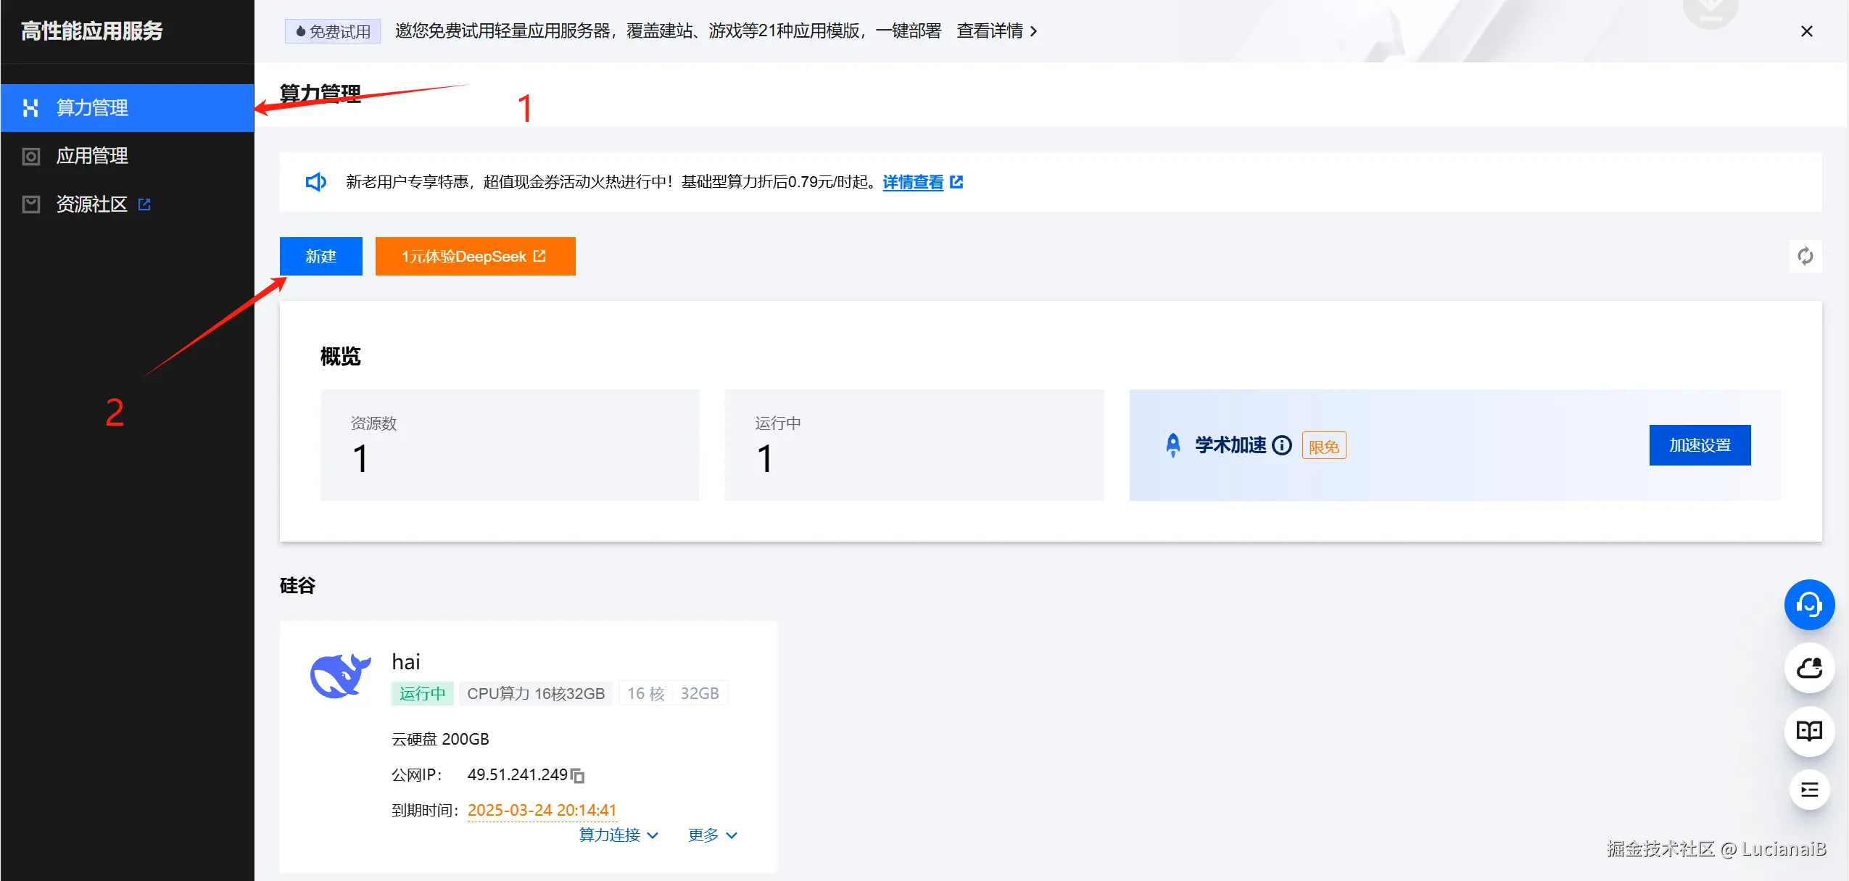This screenshot has width=1849, height=881.
Task: Open the customer service headset floating button
Action: (x=1808, y=605)
